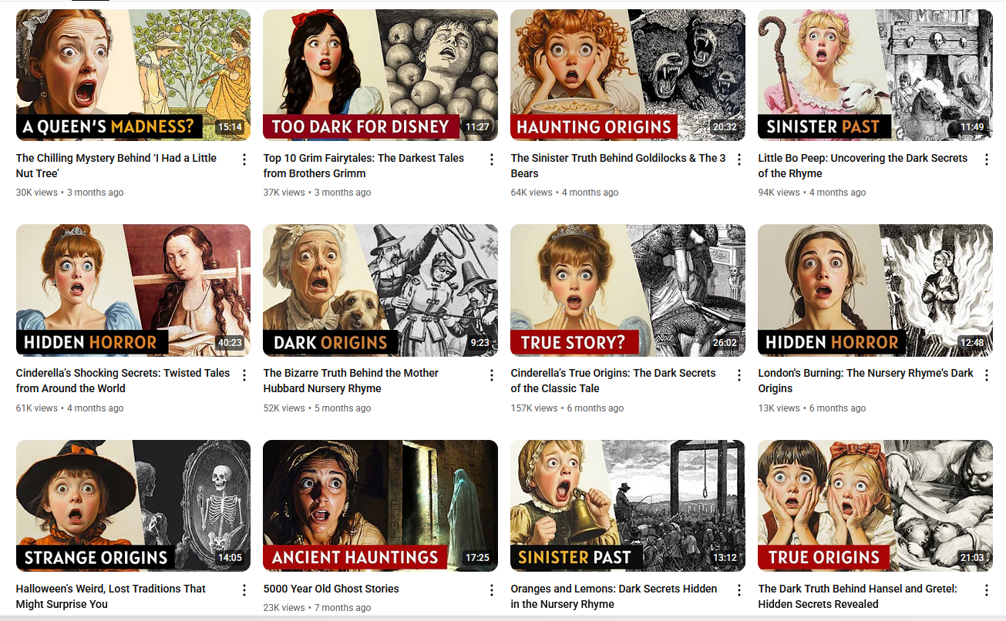Open title 'Top 10 Grim Fairytales: The Darkest Tales'

pyautogui.click(x=364, y=166)
